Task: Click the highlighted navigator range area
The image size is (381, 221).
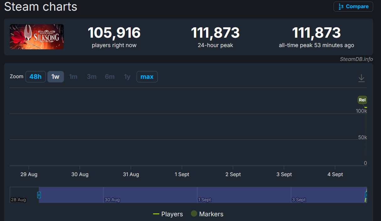Action: coord(201,193)
